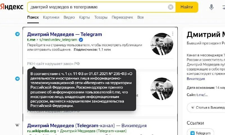Clear the search query with the X icon
Image resolution: width=225 pixels, height=135 pixels.
pos(170,7)
